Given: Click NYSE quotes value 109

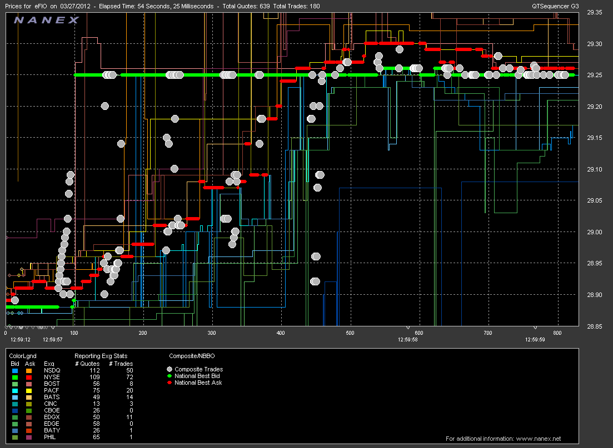Looking at the screenshot, I should 94,377.
